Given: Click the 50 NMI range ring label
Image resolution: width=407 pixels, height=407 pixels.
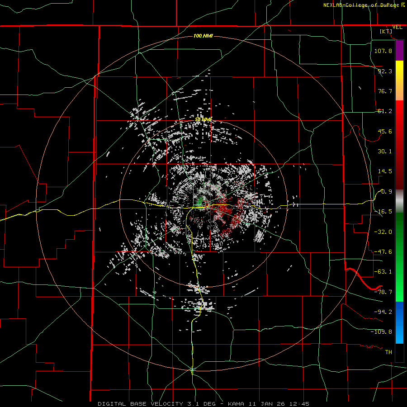Looking at the screenshot, I should [x=203, y=119].
